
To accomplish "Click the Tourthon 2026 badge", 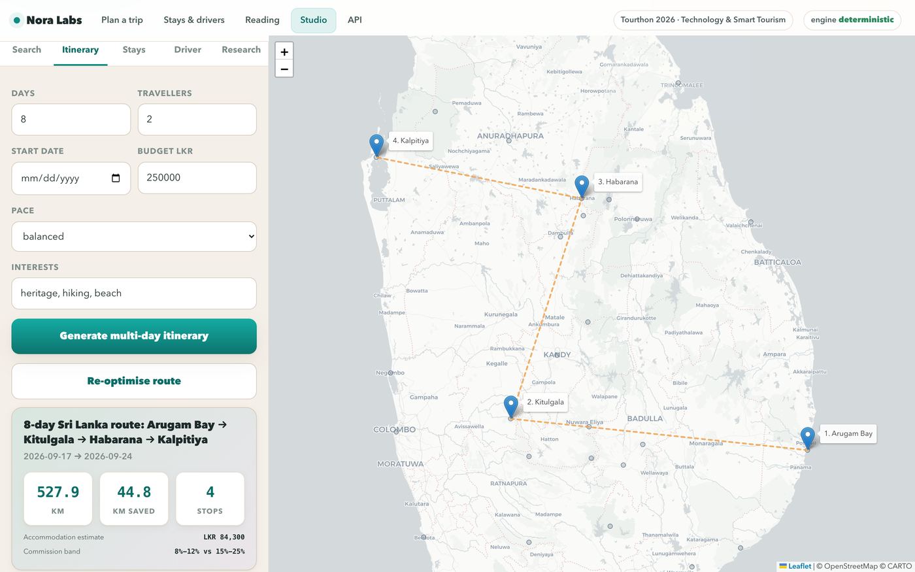I will 703,20.
